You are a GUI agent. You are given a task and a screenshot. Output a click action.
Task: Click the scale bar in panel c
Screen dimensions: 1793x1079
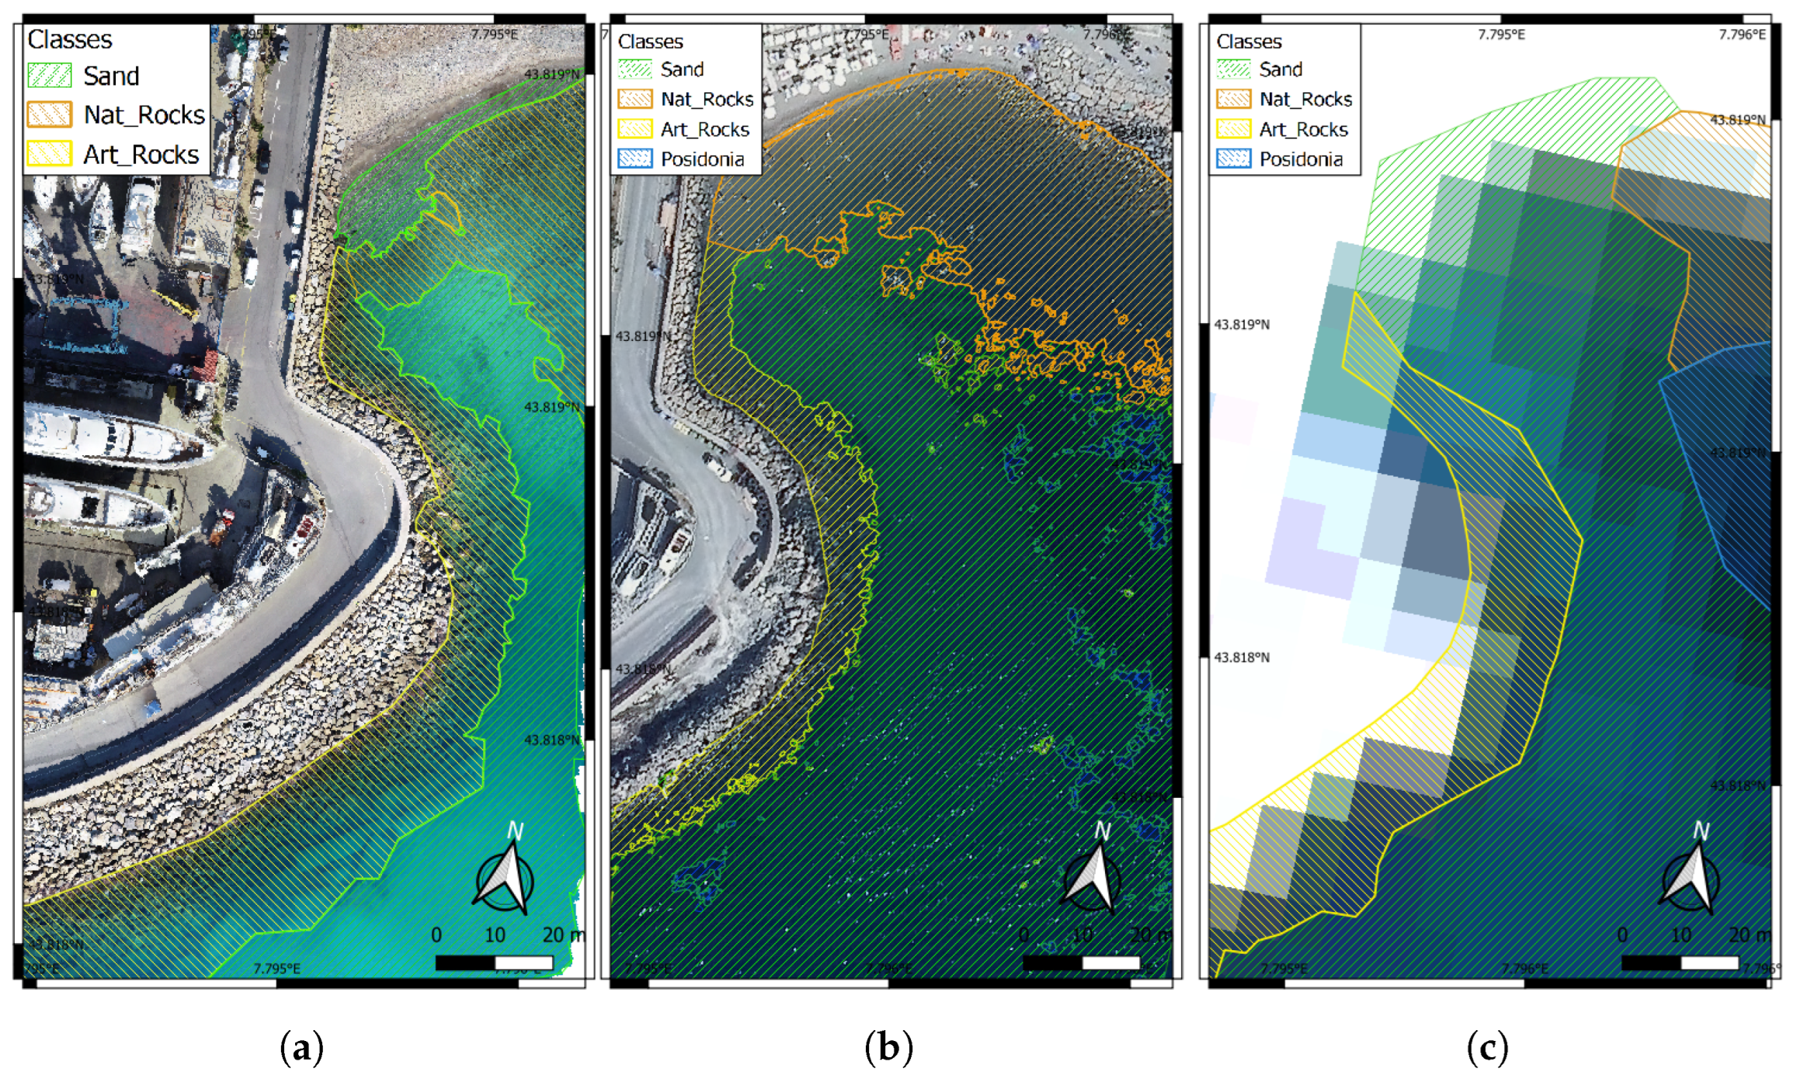coord(1680,963)
